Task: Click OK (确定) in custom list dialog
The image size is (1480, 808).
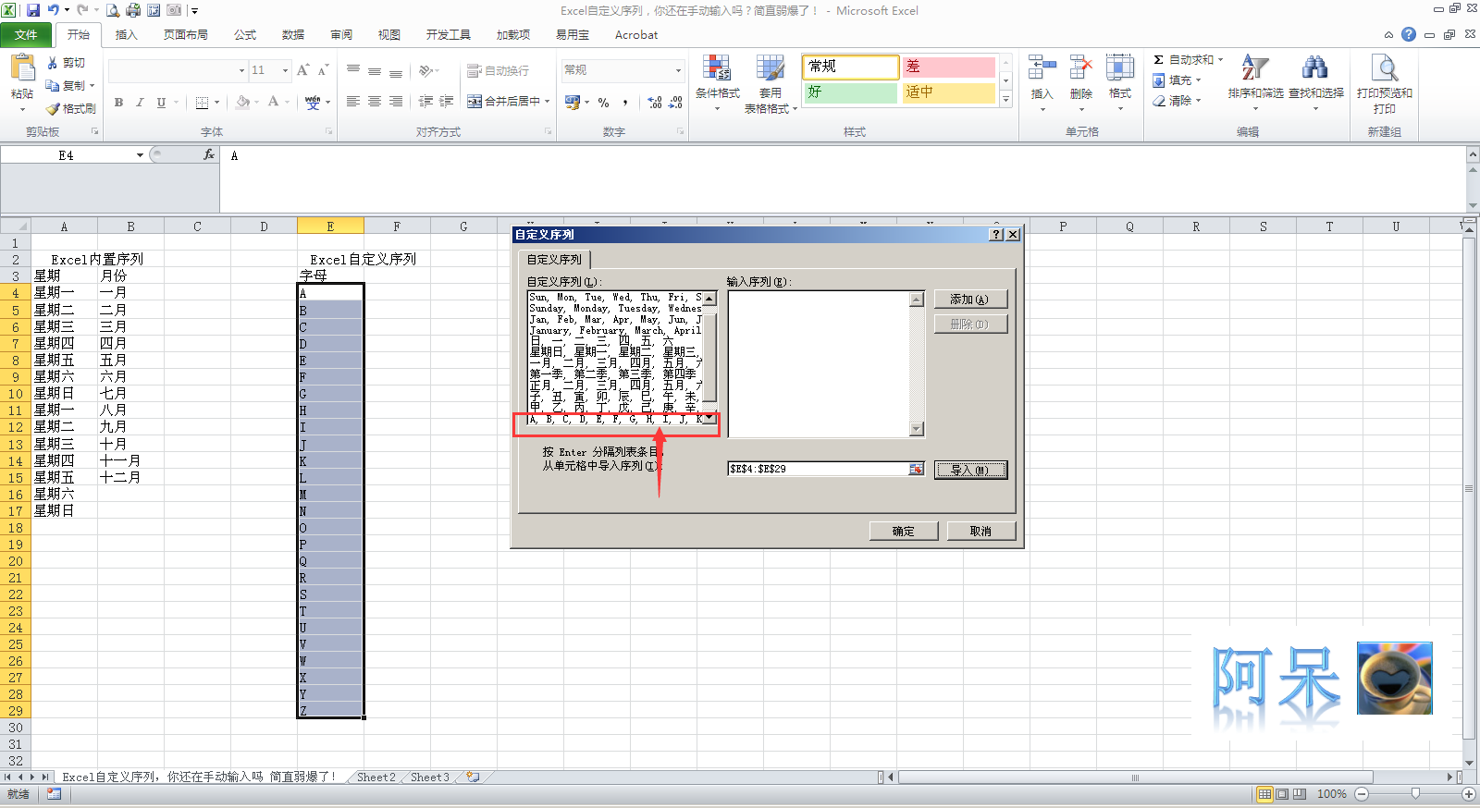Action: click(x=904, y=532)
